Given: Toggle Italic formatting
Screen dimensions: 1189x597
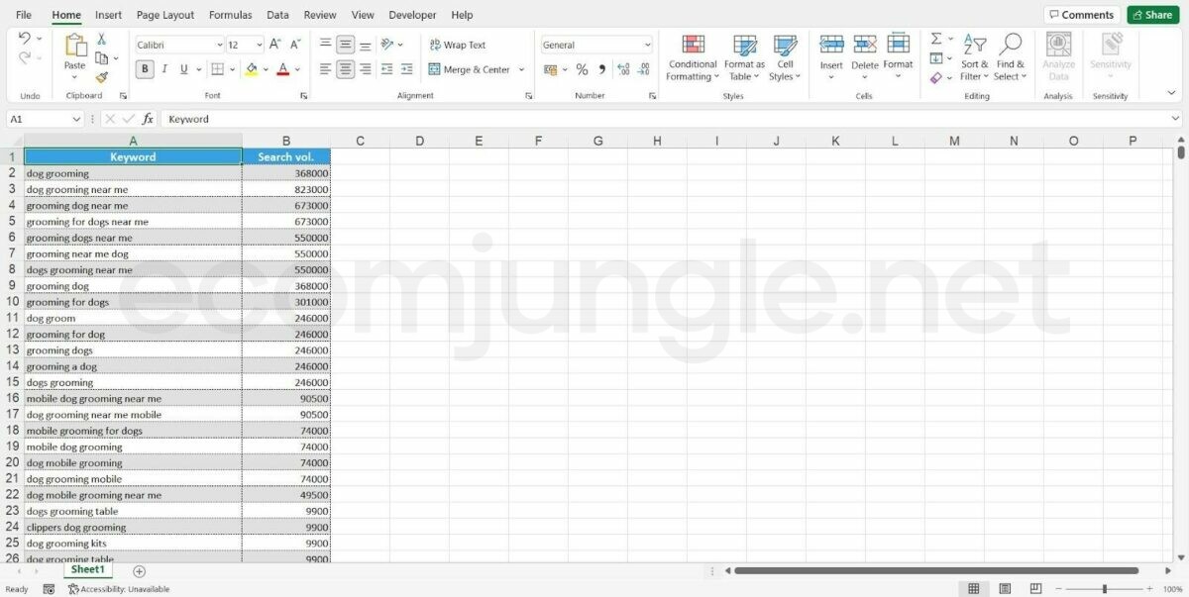Looking at the screenshot, I should 164,69.
